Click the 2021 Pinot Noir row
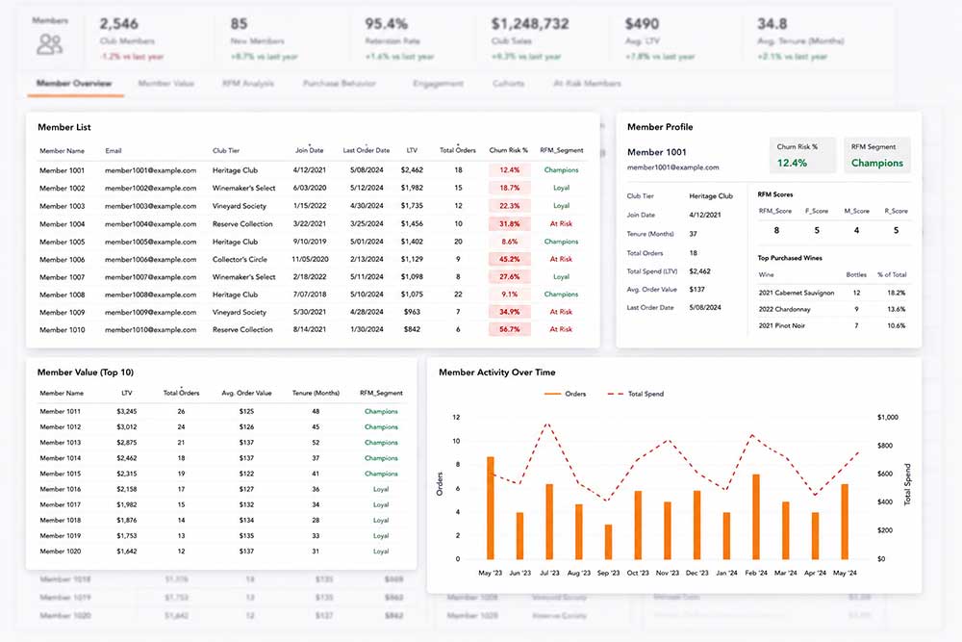 coord(832,325)
